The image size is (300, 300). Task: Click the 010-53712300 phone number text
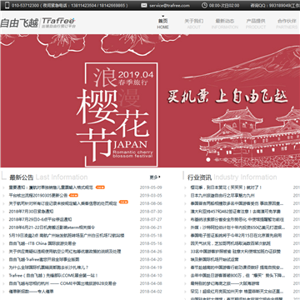click(x=25, y=6)
